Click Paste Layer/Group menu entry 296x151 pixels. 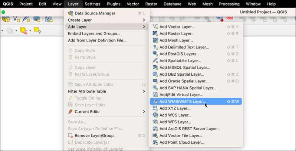106,74
